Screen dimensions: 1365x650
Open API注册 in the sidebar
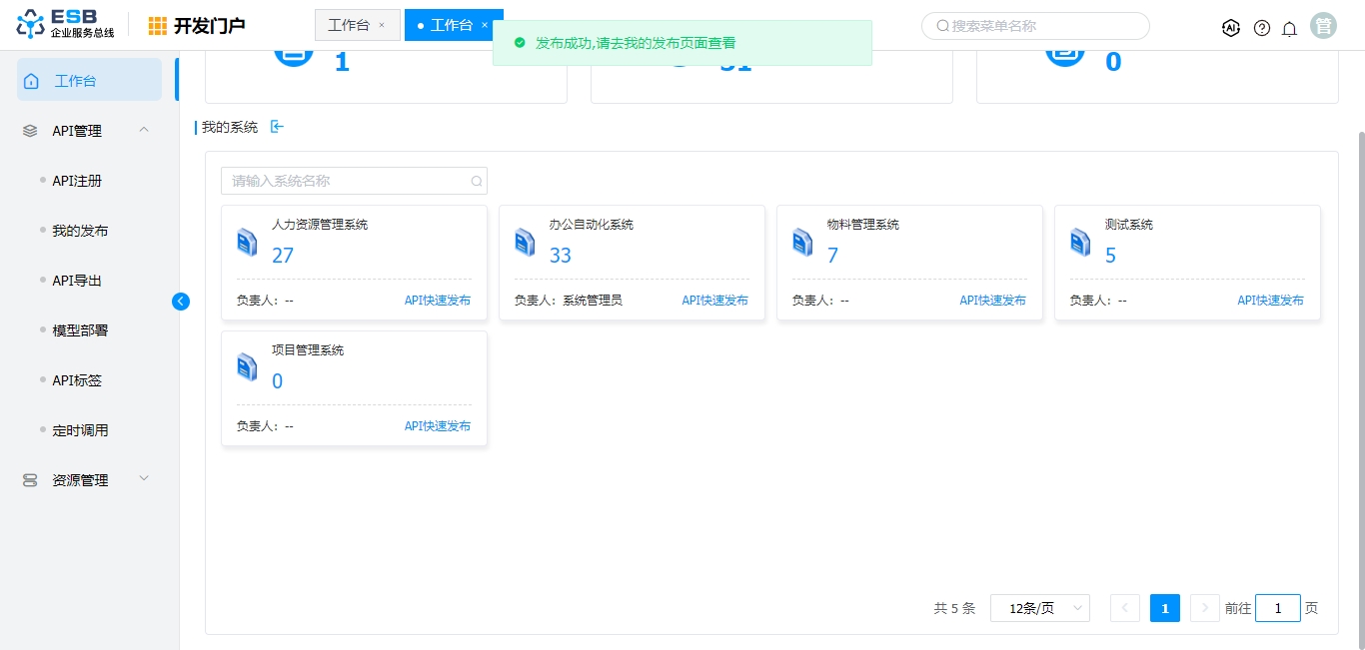77,181
